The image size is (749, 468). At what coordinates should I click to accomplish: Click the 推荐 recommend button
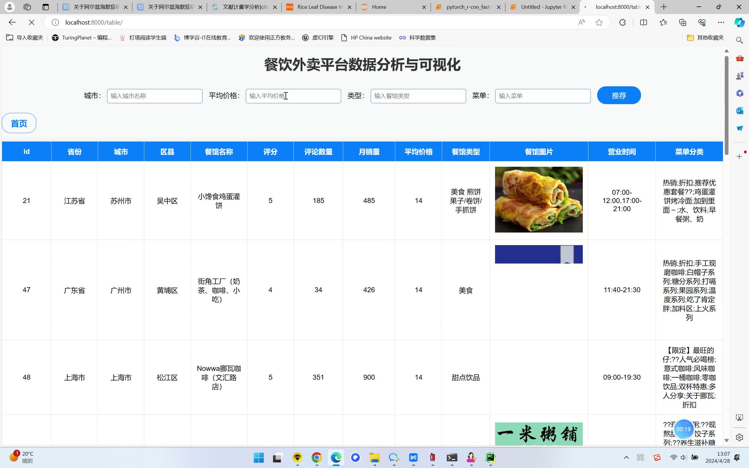pyautogui.click(x=619, y=95)
